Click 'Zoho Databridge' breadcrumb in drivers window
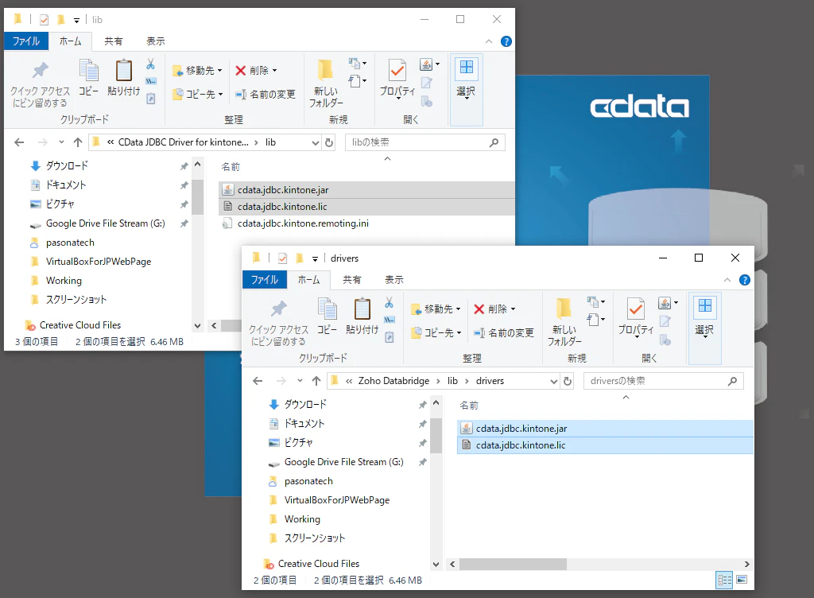The width and height of the screenshot is (814, 598). pos(393,381)
